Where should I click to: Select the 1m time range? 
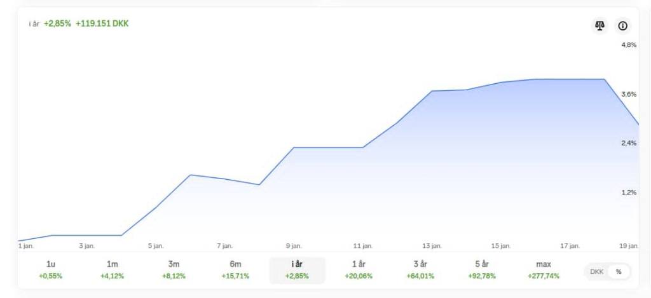click(113, 269)
